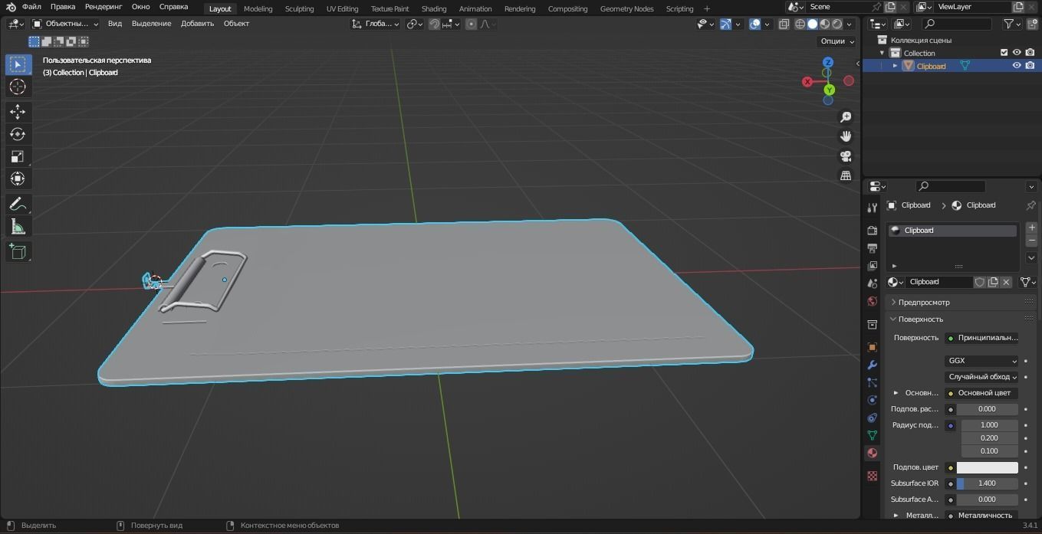Select the Scale tool

click(x=17, y=156)
